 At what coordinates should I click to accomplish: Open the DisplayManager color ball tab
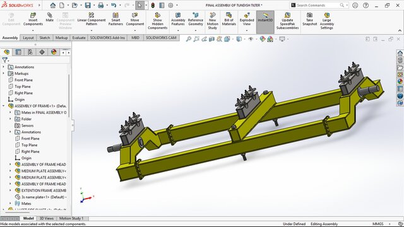pyautogui.click(x=54, y=52)
